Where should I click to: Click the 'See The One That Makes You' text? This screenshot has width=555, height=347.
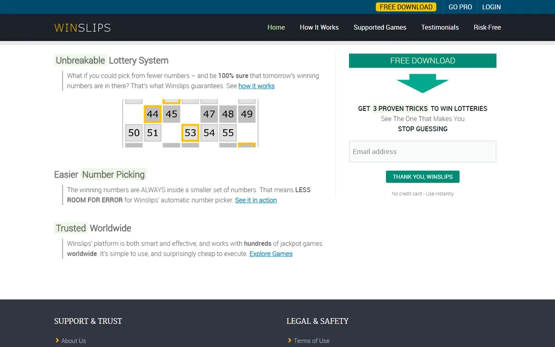click(x=423, y=119)
